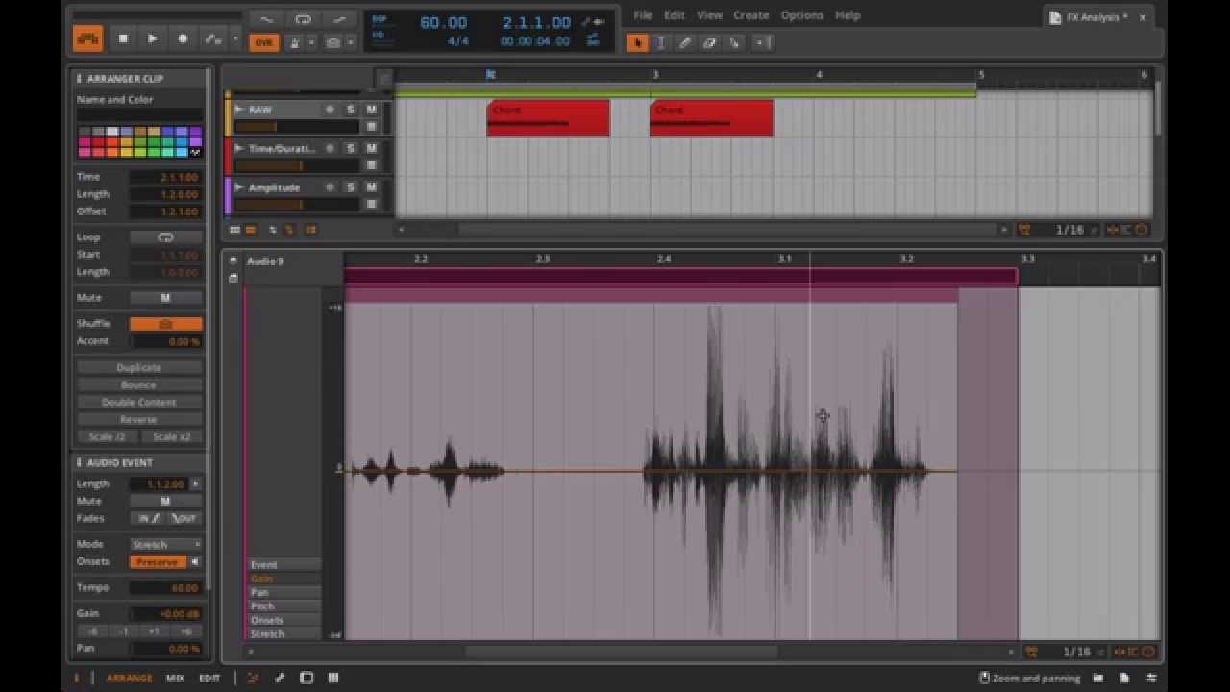Viewport: 1230px width, 692px height.
Task: Mute the RAW track
Action: point(371,110)
